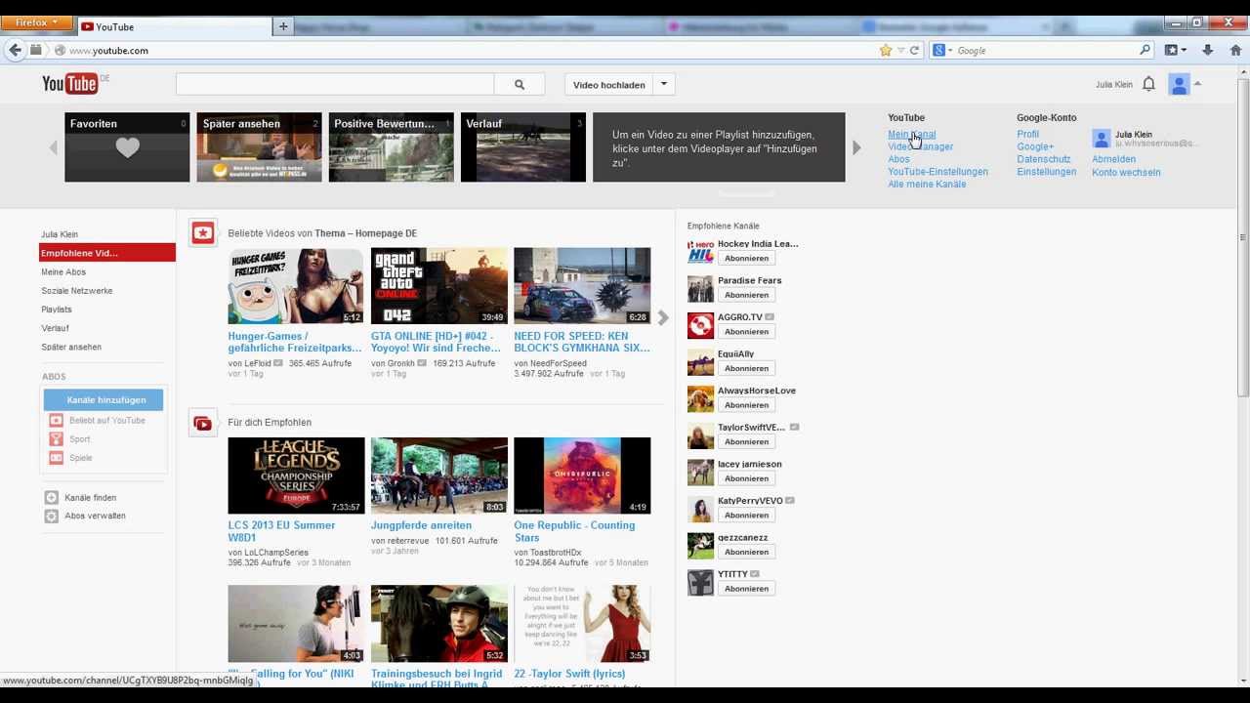Open the Später ansehen playlist tile
The width and height of the screenshot is (1250, 703).
[x=260, y=147]
